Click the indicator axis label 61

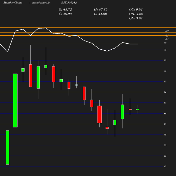[x=167, y=36]
